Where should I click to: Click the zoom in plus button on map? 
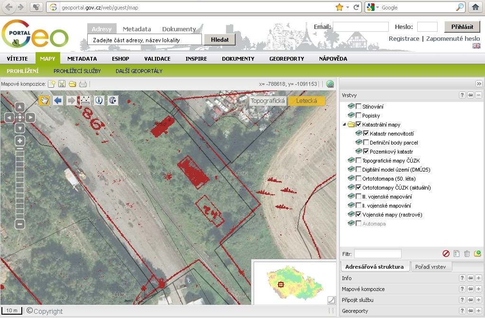20,141
